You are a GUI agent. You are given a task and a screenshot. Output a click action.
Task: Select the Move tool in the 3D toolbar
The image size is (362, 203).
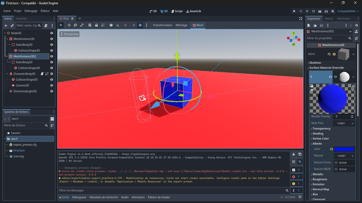pyautogui.click(x=69, y=25)
